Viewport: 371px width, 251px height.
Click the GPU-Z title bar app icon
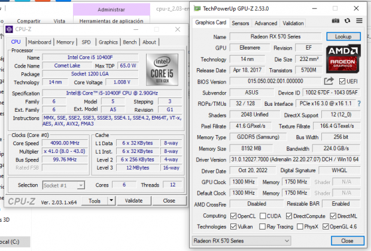point(197,9)
